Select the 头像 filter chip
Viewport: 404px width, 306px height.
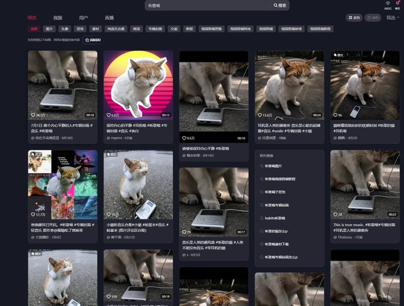[x=65, y=29]
